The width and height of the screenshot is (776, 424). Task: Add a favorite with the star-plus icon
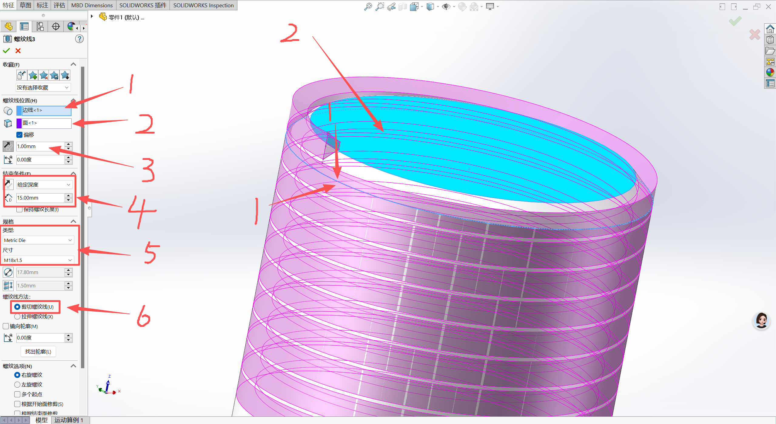[33, 75]
